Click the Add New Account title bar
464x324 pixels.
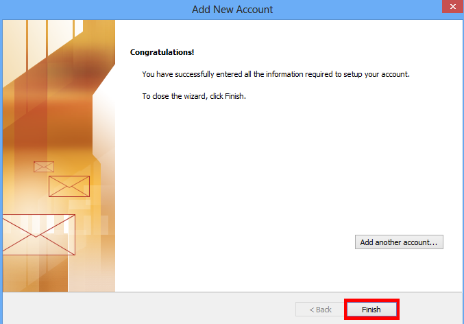point(232,10)
